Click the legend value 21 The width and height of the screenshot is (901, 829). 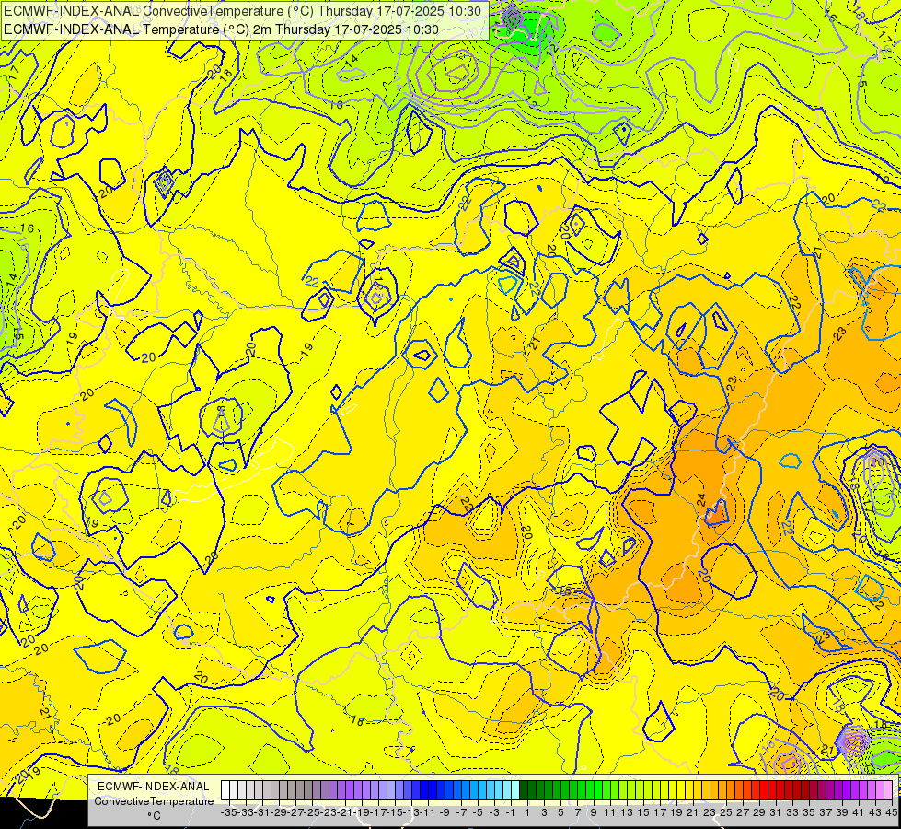(693, 812)
